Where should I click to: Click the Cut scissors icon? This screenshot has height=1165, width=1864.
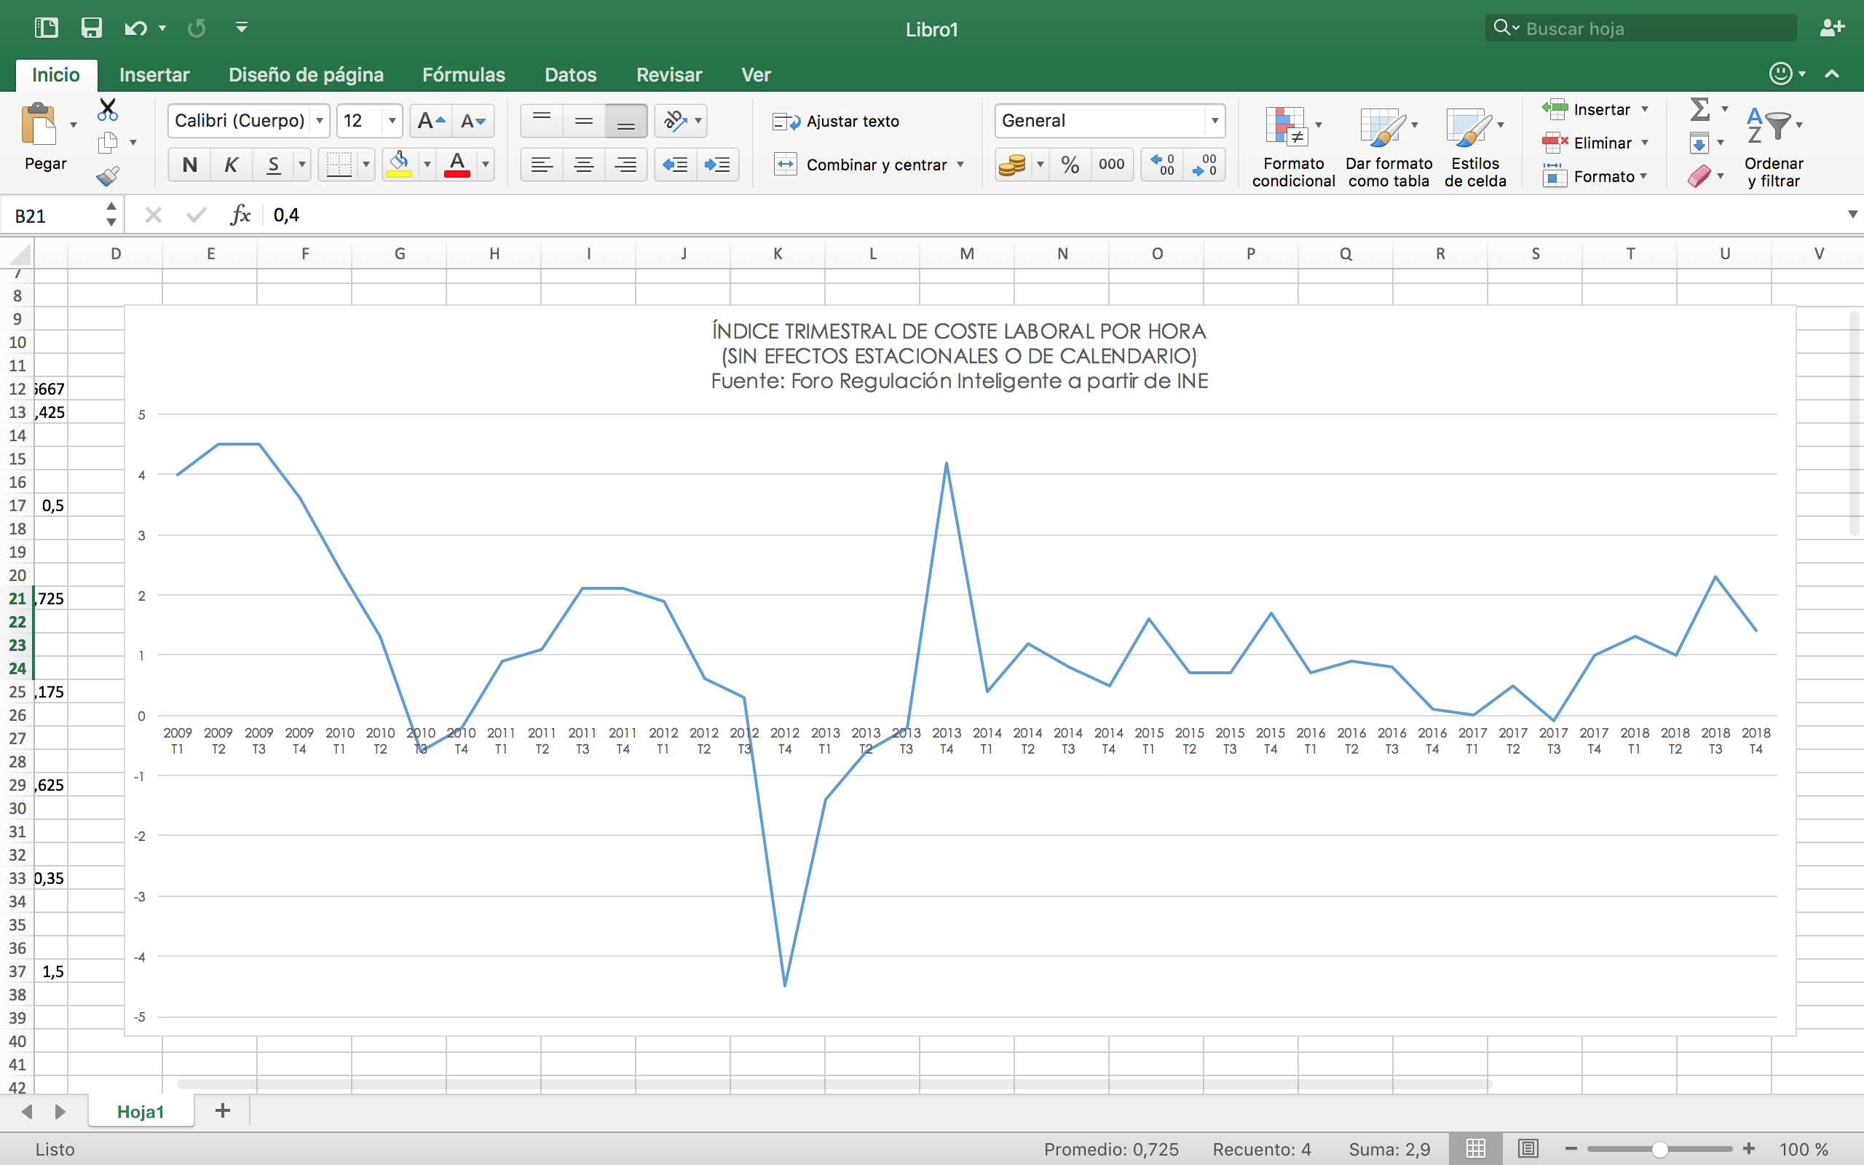108,109
